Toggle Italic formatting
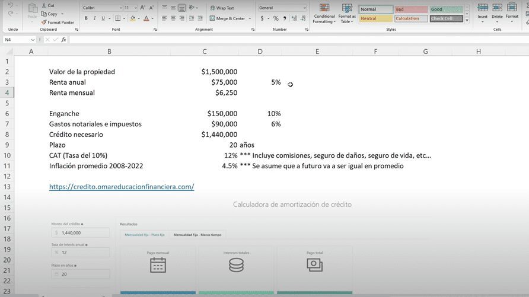The image size is (529, 297). [x=95, y=18]
